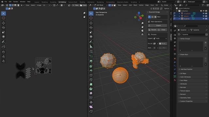The height and width of the screenshot is (117, 209).
Task: Tick the Add Rest Position checkbox
Action: (179, 69)
